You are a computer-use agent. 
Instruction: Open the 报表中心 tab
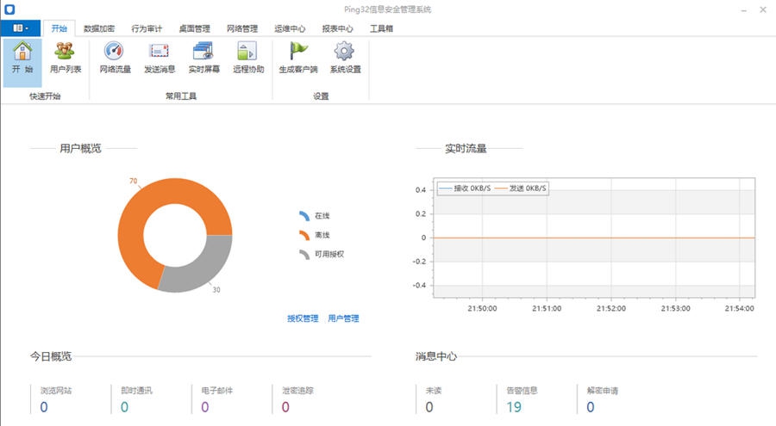337,28
